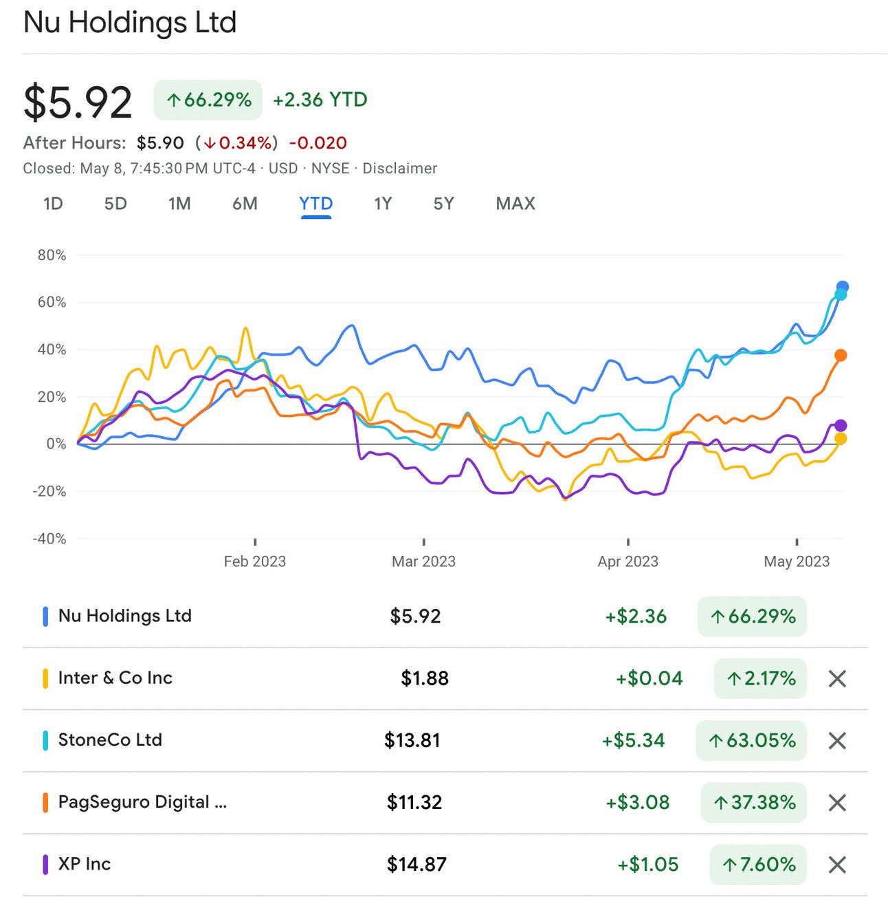Show the 1M chart range
This screenshot has width=888, height=904.
179,204
